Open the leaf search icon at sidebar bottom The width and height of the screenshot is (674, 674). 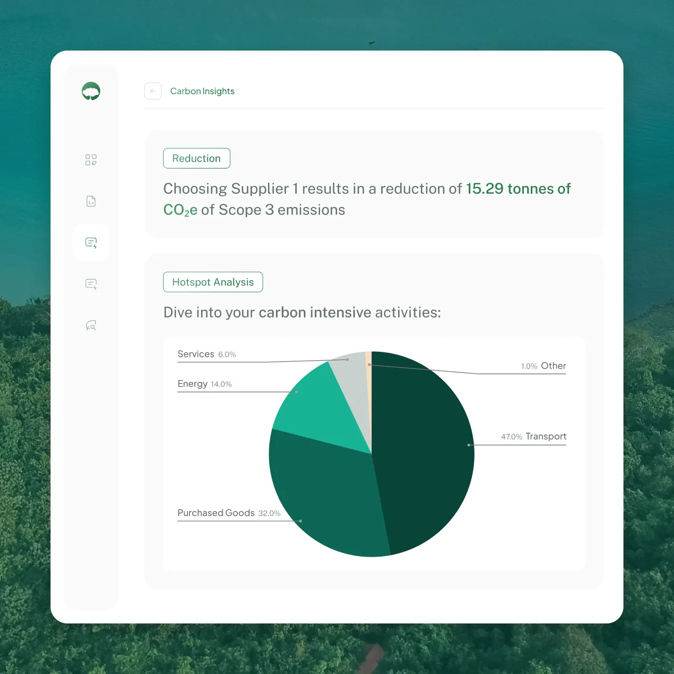pyautogui.click(x=91, y=325)
